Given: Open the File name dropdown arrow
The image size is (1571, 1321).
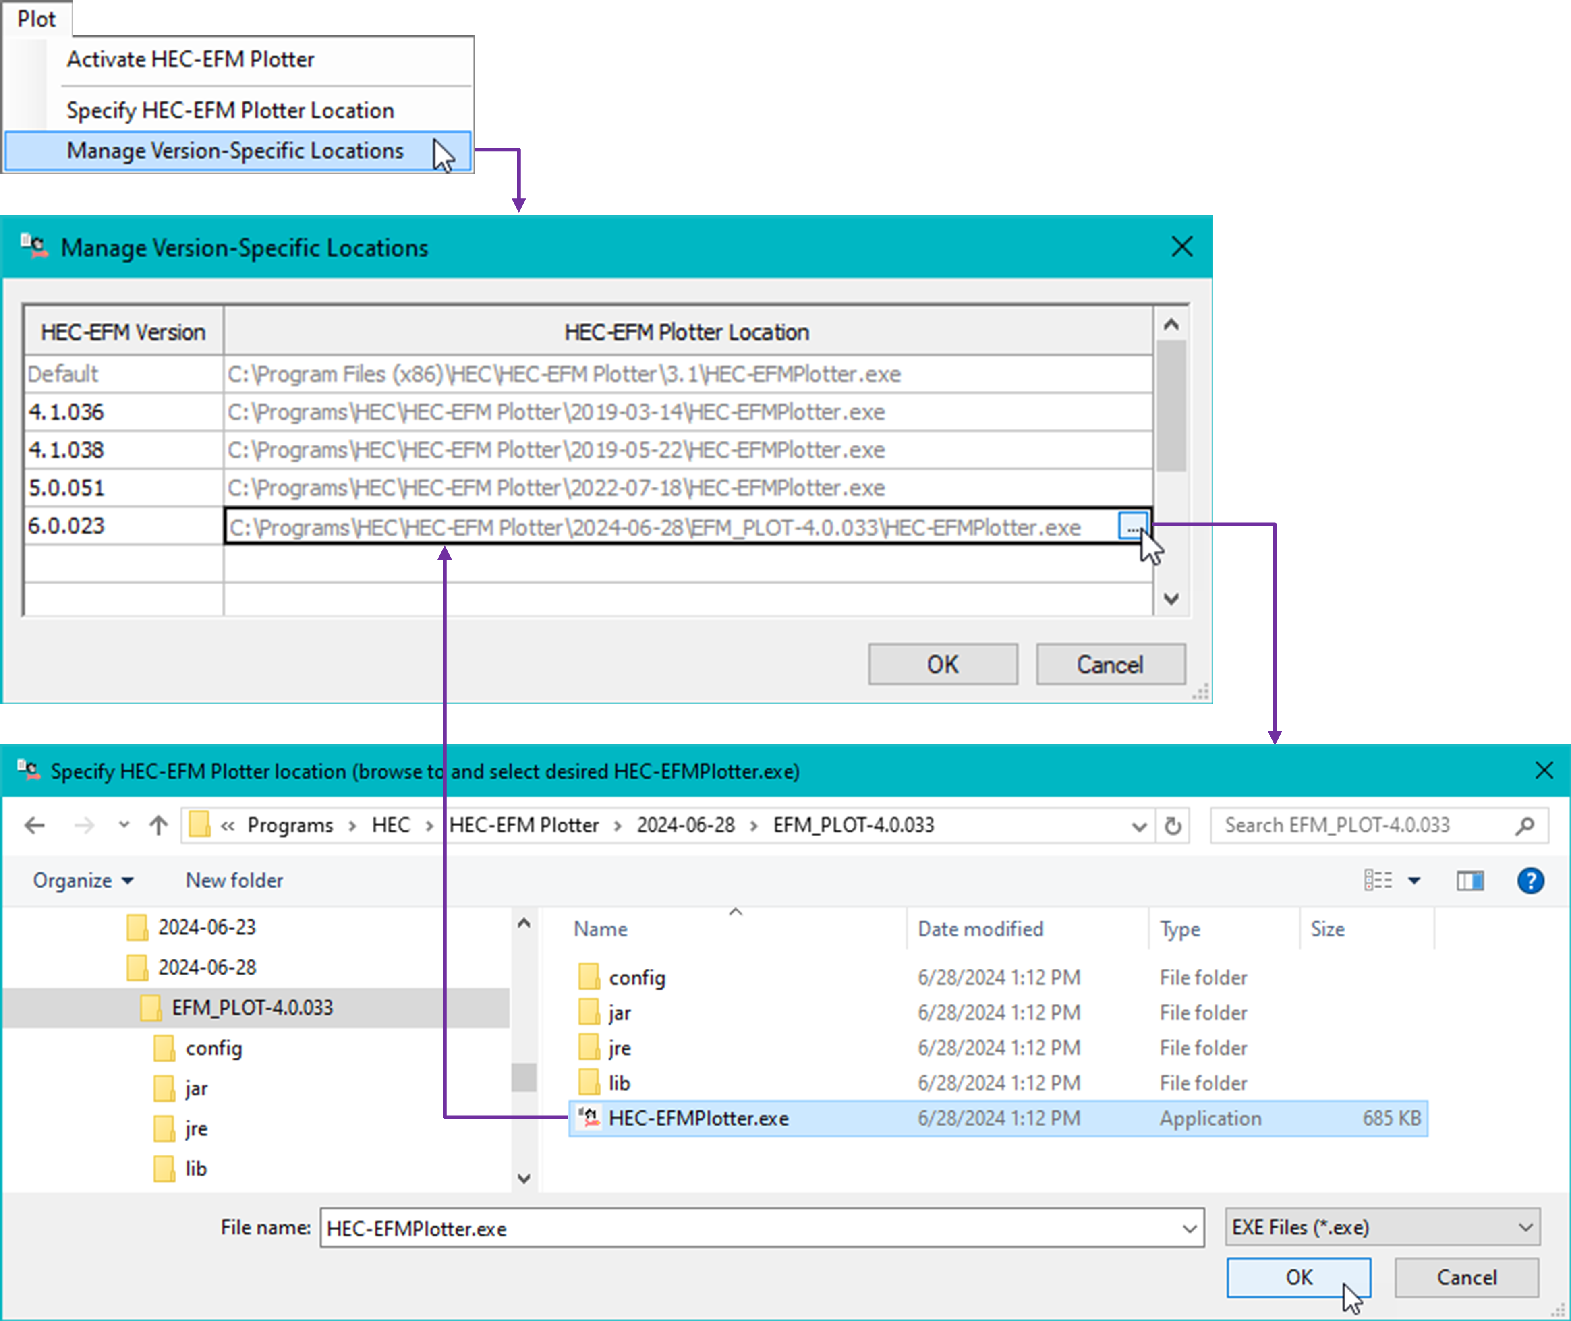Looking at the screenshot, I should click(x=1189, y=1228).
